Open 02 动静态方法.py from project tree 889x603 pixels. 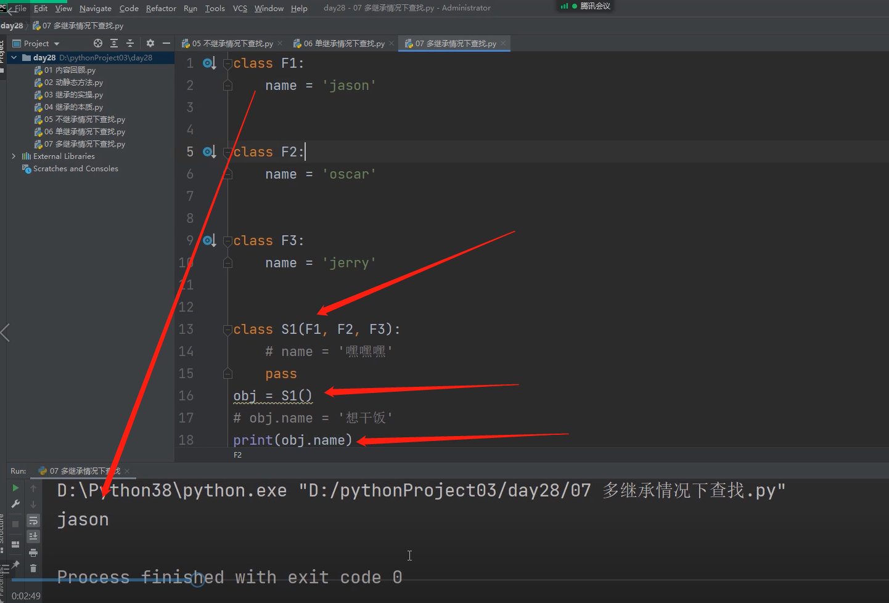click(68, 83)
